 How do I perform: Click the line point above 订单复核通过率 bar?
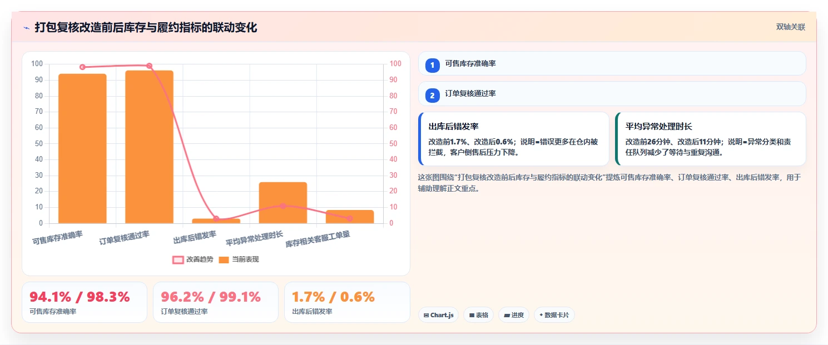pyautogui.click(x=149, y=66)
